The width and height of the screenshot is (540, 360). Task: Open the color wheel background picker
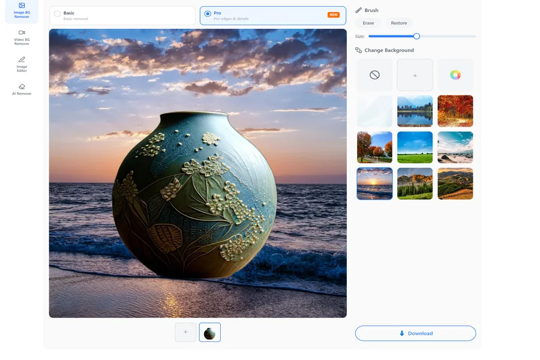455,75
